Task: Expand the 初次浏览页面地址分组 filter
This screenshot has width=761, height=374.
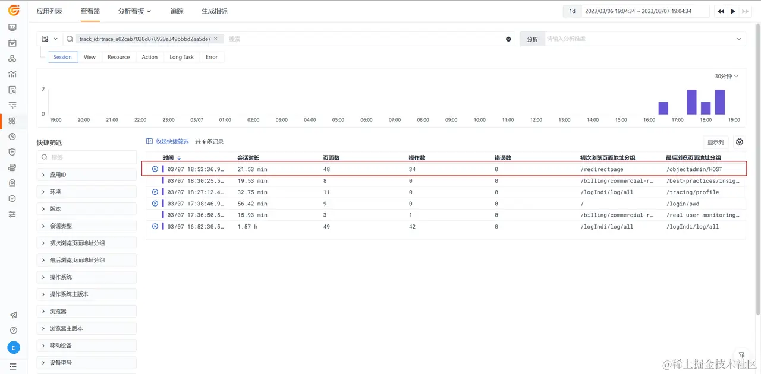Action: (x=86, y=243)
